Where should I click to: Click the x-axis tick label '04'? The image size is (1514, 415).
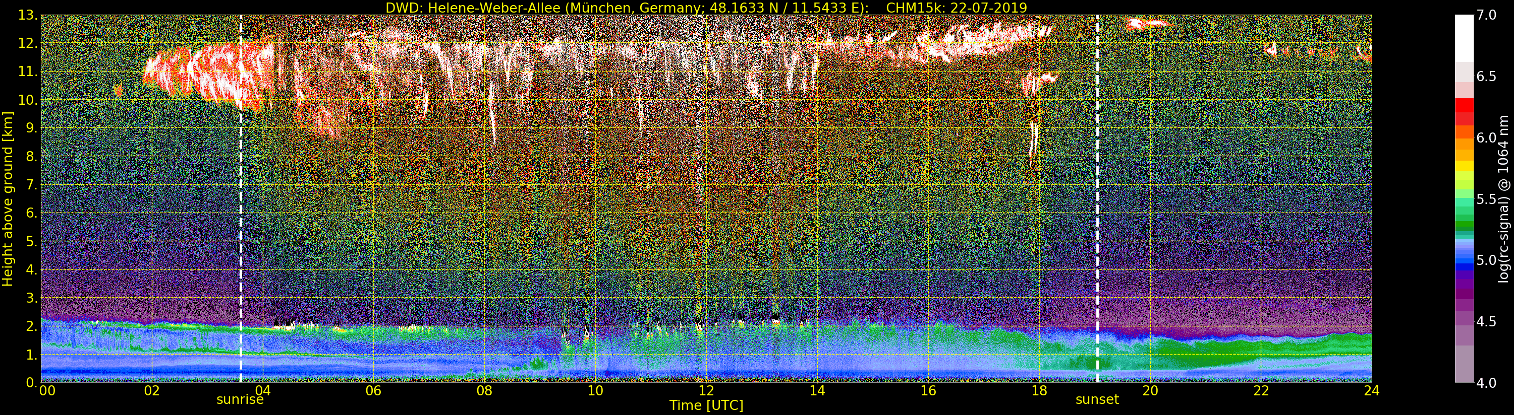click(263, 391)
